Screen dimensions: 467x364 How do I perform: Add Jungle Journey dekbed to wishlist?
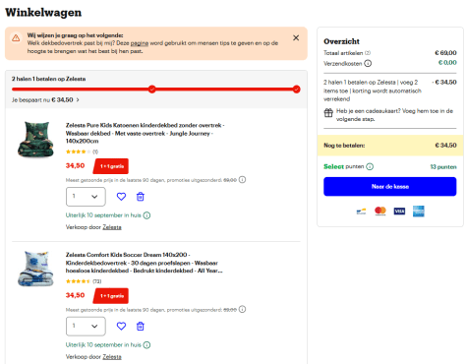[x=121, y=197]
